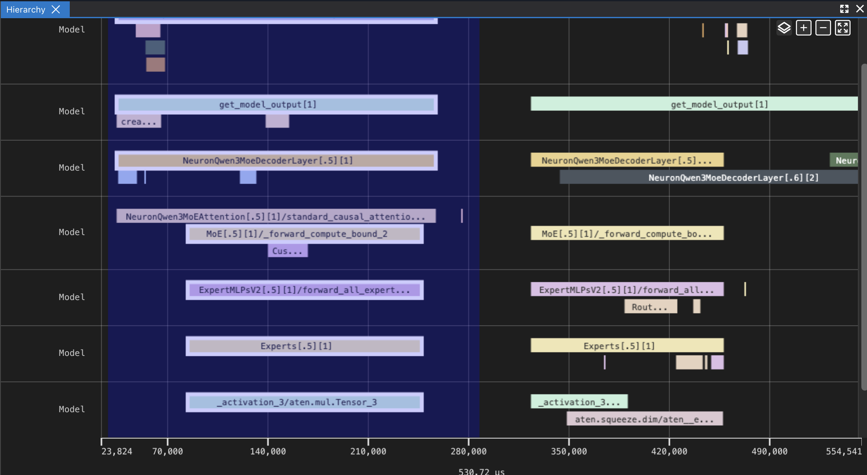
Task: Select the aten.squeeze.dim span
Action: [x=645, y=418]
